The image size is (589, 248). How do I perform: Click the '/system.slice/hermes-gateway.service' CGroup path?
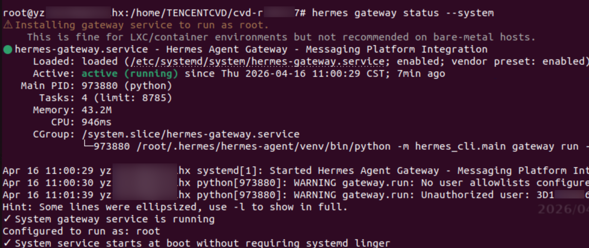(x=190, y=134)
